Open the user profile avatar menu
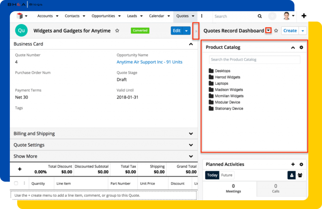Viewport: 322px width, 209px height. (287, 16)
